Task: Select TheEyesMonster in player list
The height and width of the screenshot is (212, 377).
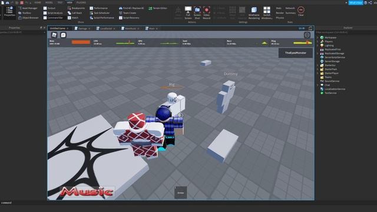Action: (296, 53)
